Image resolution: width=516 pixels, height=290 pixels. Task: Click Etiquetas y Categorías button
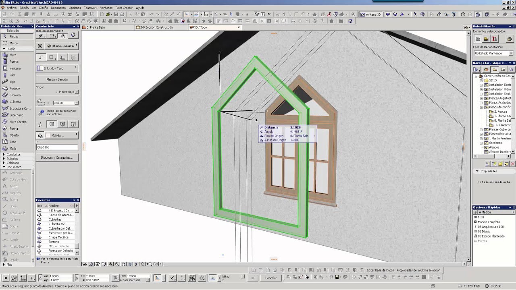click(57, 157)
